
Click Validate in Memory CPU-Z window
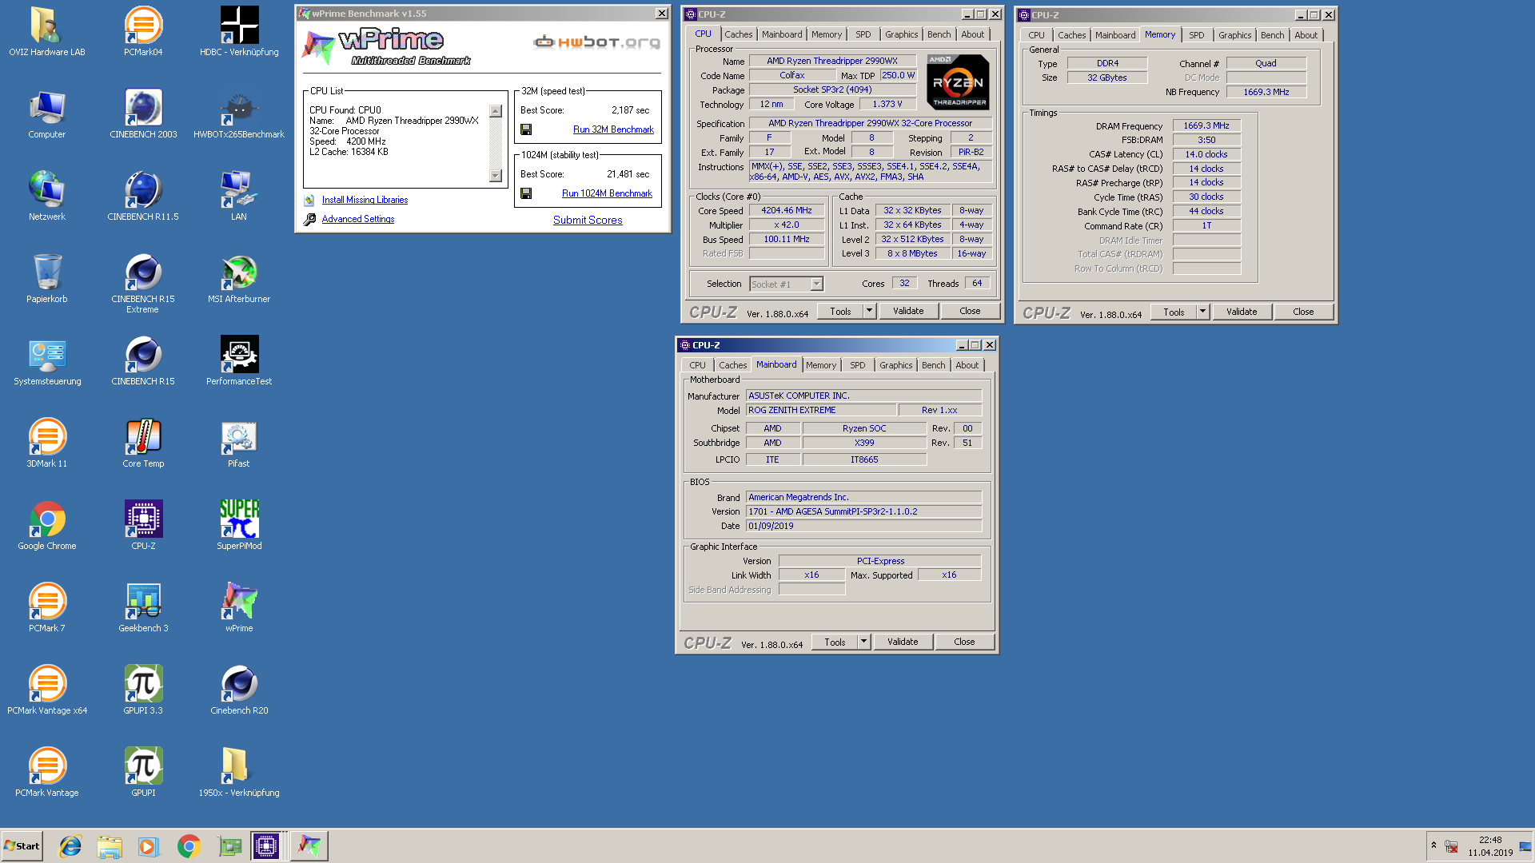[x=1242, y=312]
